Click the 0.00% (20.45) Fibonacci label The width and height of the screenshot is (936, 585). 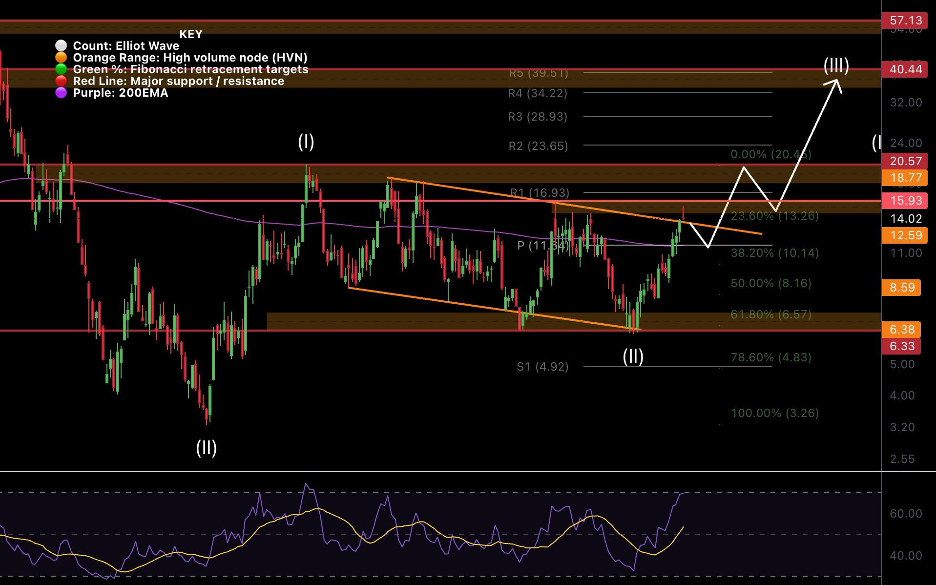point(771,154)
